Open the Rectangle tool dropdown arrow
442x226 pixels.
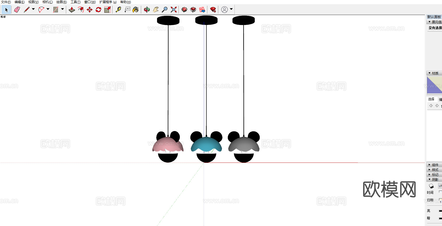63,9
